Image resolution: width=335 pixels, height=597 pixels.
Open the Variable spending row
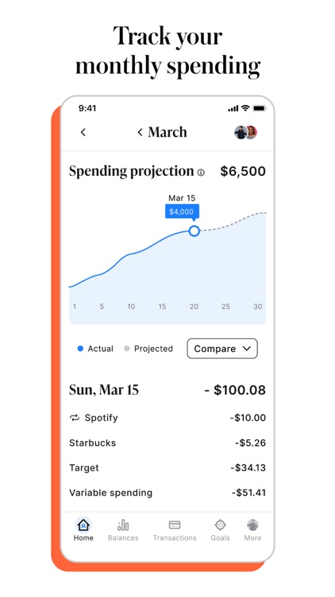(x=167, y=493)
